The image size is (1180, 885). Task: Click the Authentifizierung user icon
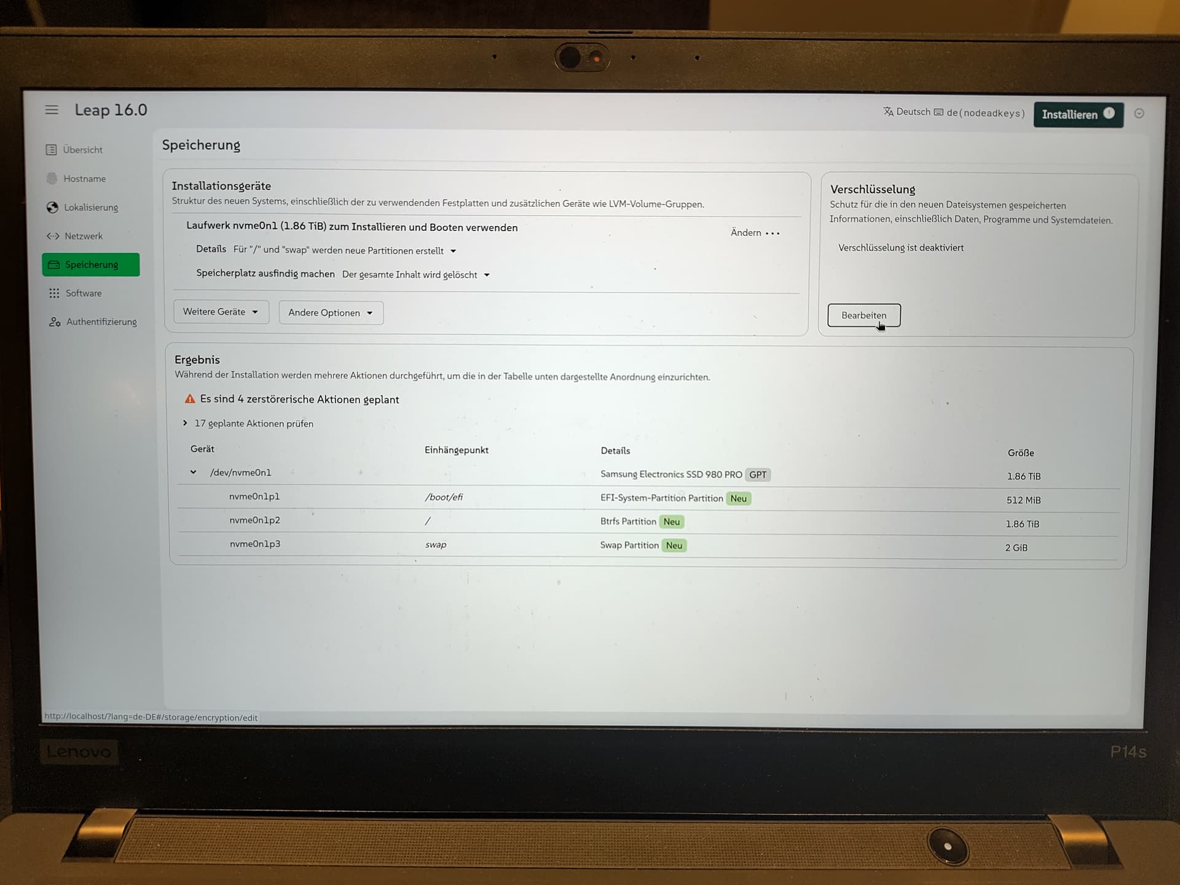pos(55,322)
